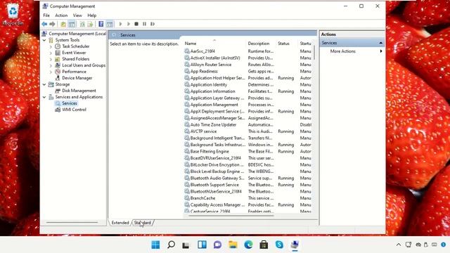This screenshot has width=450, height=253.
Task: Expand the Task Scheduler node arrow
Action: pyautogui.click(x=51, y=46)
